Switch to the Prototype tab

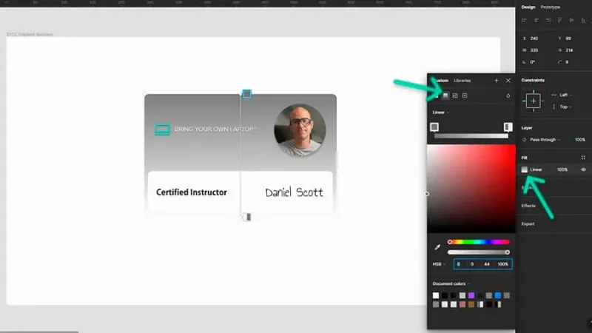[x=551, y=7]
